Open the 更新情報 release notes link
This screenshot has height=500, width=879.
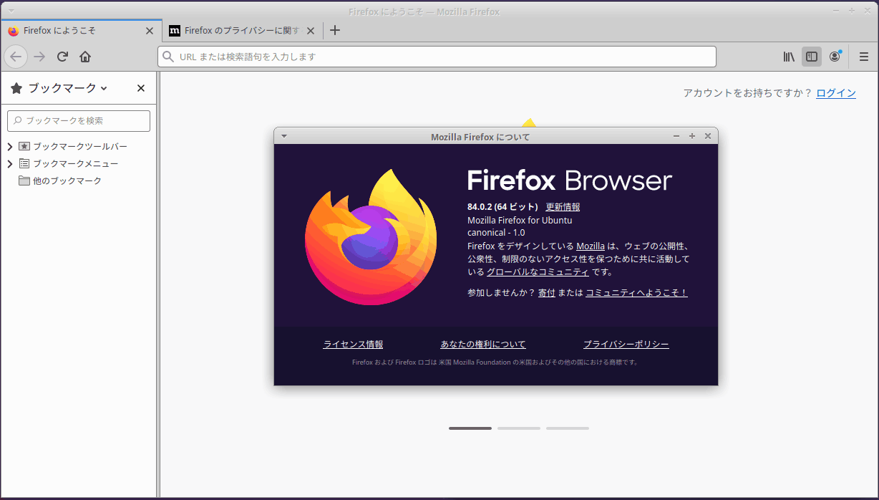point(563,207)
